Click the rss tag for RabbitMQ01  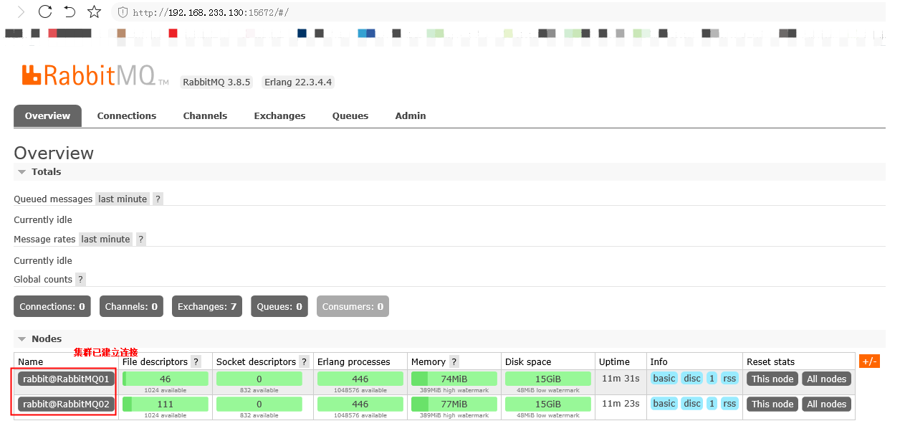[x=729, y=379]
